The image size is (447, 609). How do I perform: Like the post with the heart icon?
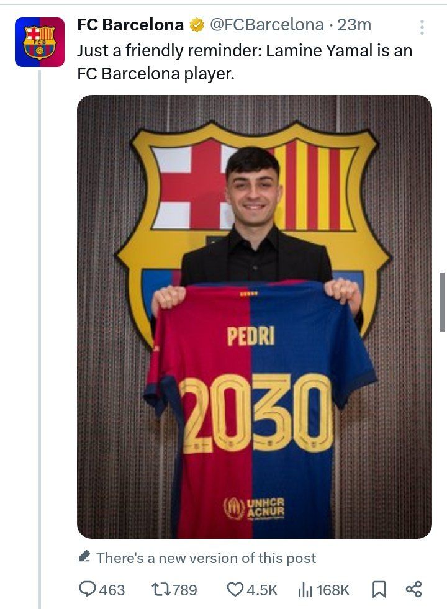click(235, 589)
